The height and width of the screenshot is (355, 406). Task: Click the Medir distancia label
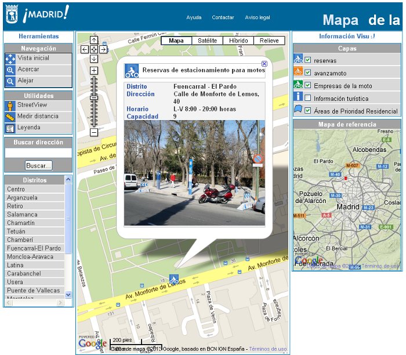[38, 116]
